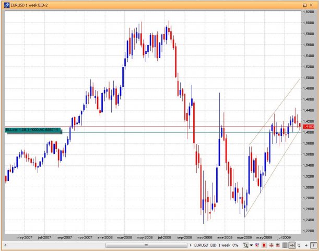Toggle the gray grid panel icon
The width and height of the screenshot is (319, 251).
[285, 245]
